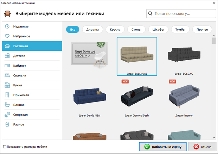Click the red cross icon on Отмена
Screen dimensions: 218x154
pos(196,147)
